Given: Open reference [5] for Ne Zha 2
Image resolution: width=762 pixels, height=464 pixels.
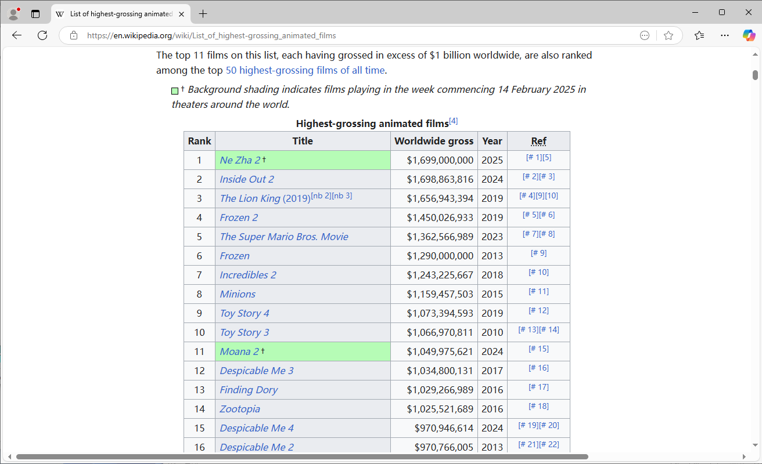Looking at the screenshot, I should (x=546, y=158).
